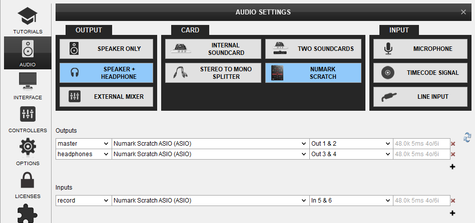This screenshot has width=475, height=223.
Task: Expand the master output type dropdown
Action: click(83, 144)
